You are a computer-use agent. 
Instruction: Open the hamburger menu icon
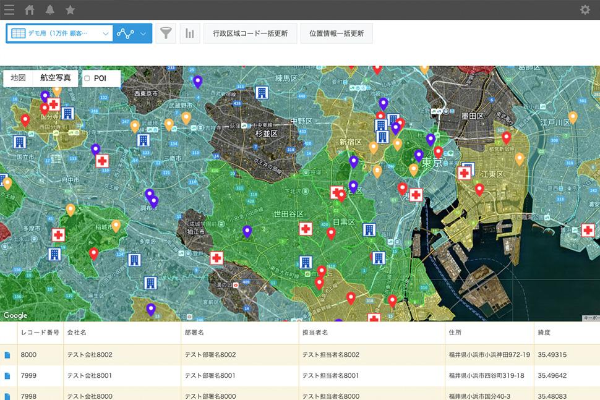click(9, 9)
